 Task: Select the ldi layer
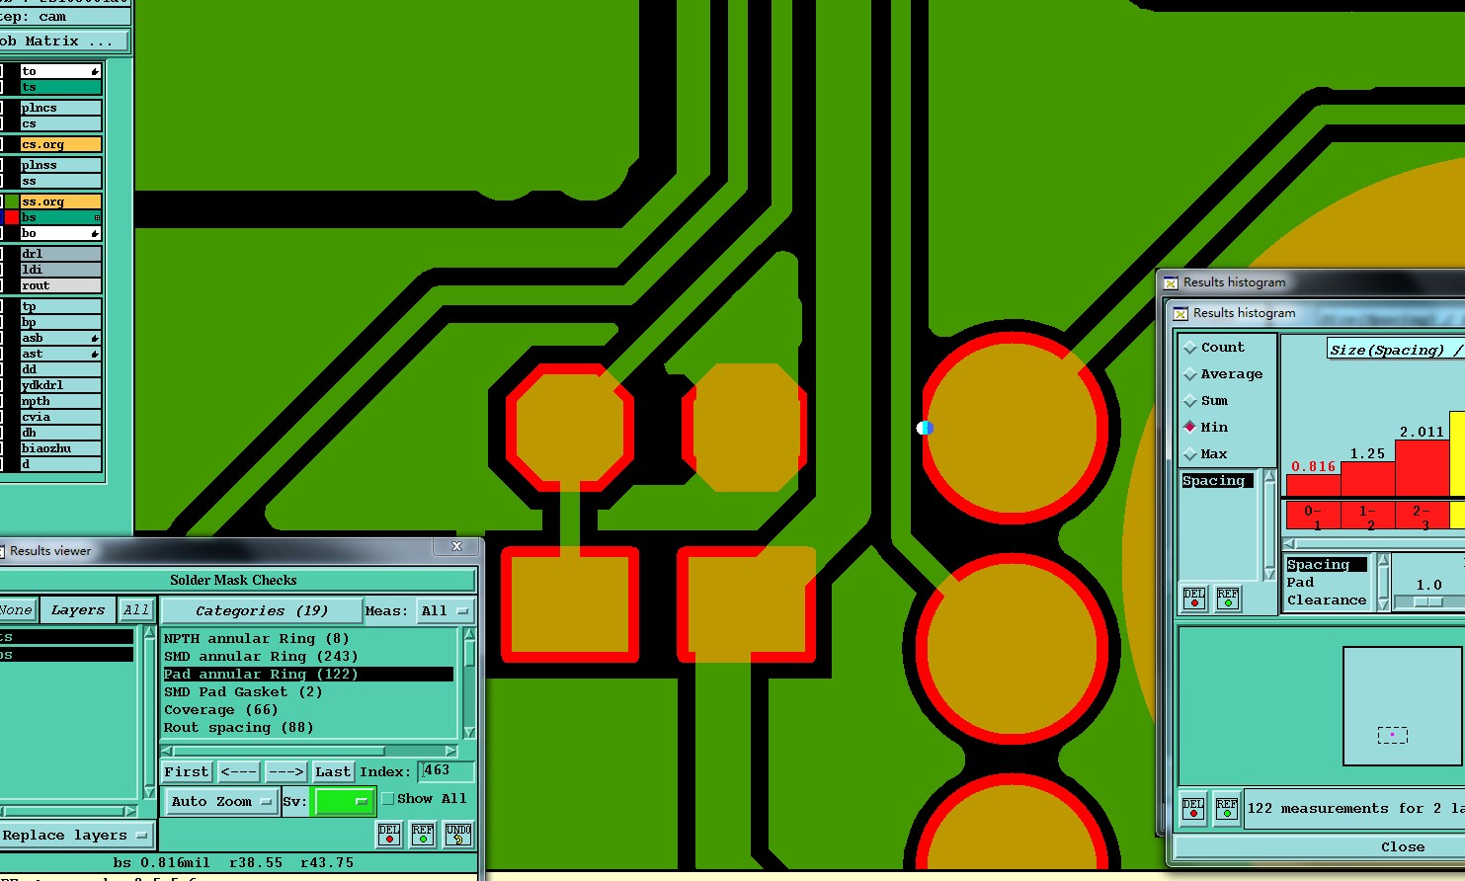(60, 270)
